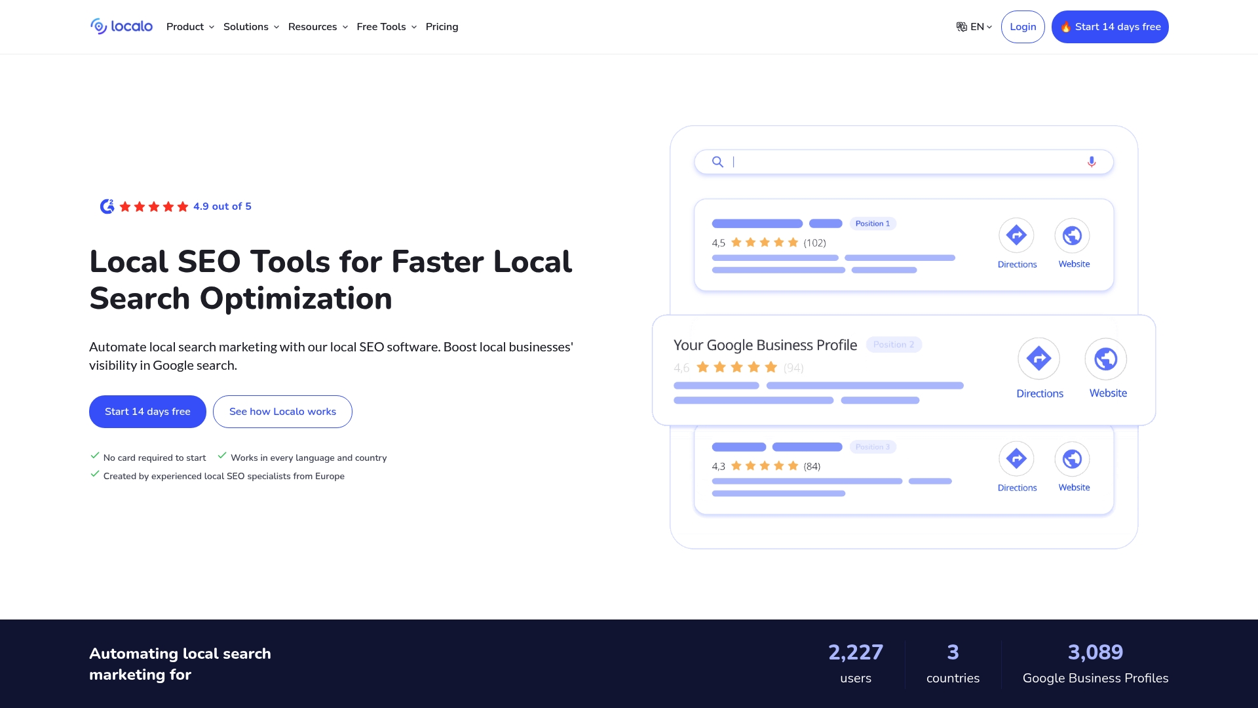The height and width of the screenshot is (708, 1258).
Task: Click the flame icon on Start 14 days free
Action: click(1065, 27)
